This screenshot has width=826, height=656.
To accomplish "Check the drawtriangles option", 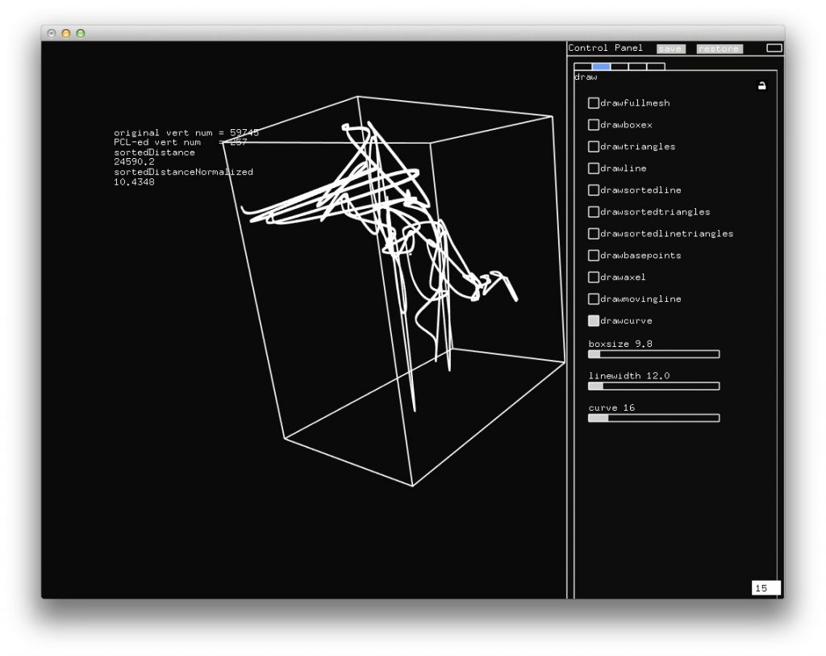I will click(x=594, y=147).
